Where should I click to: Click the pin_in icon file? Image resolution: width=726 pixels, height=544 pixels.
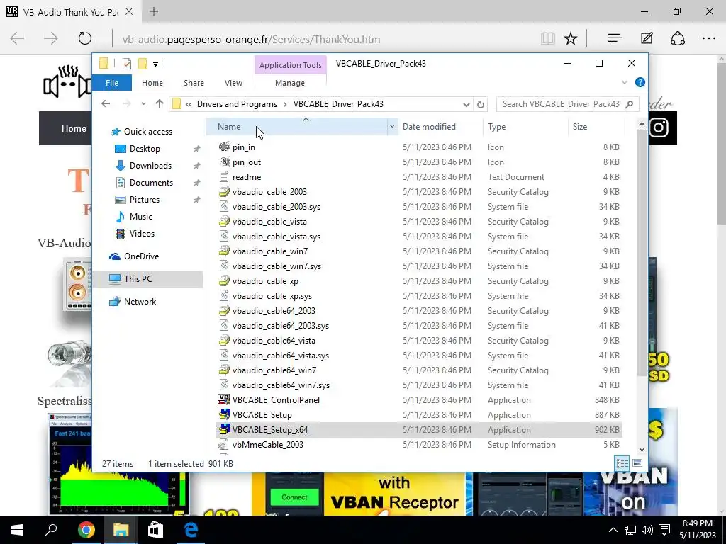coord(224,147)
